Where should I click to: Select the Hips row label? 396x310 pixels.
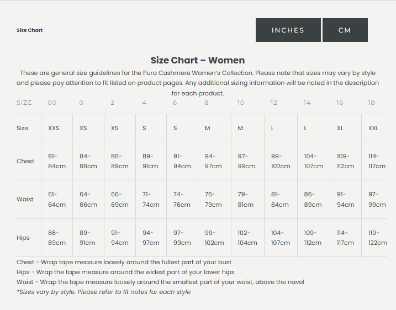click(23, 238)
